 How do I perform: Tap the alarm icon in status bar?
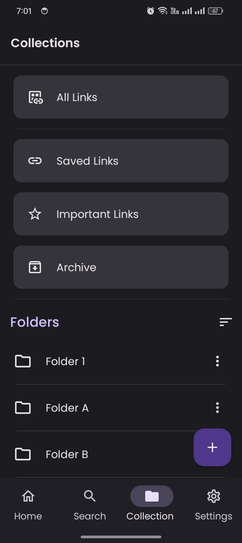[151, 11]
